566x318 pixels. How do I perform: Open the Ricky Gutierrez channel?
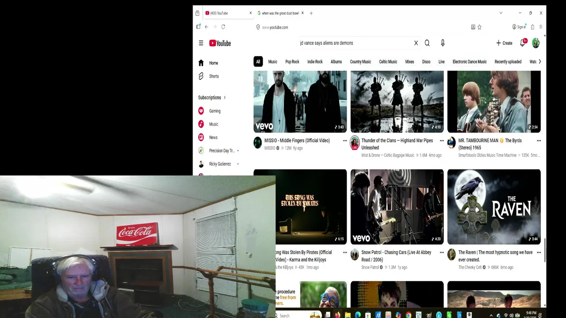[219, 164]
